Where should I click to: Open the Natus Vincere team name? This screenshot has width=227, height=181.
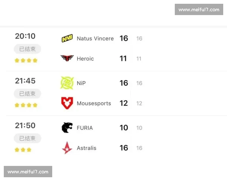(95, 38)
